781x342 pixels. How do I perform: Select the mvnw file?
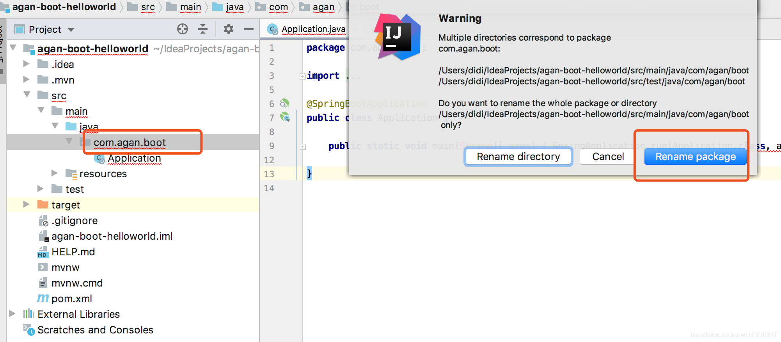(66, 267)
